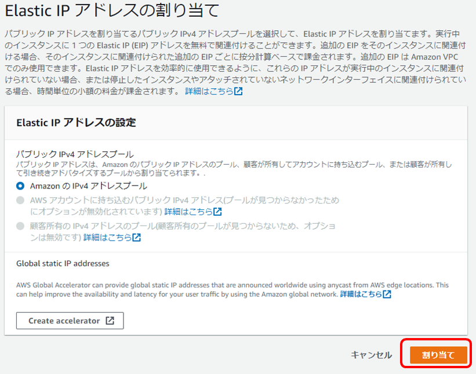Open the 詳細はこちら link beside the customer-owned pool option
The width and height of the screenshot is (476, 374).
click(x=112, y=237)
